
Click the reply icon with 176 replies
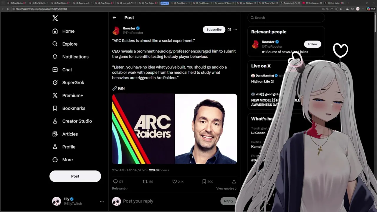click(x=115, y=182)
